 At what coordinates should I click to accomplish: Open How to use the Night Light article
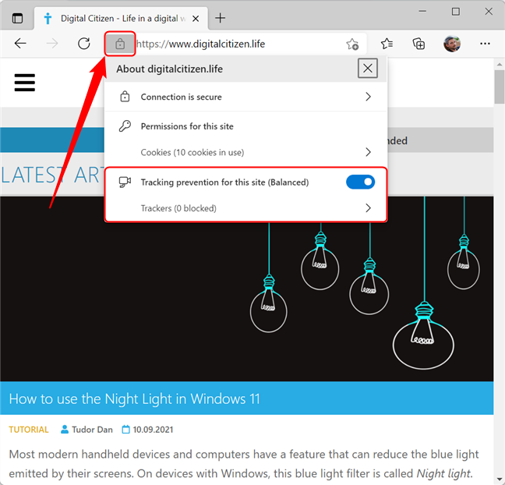point(134,399)
